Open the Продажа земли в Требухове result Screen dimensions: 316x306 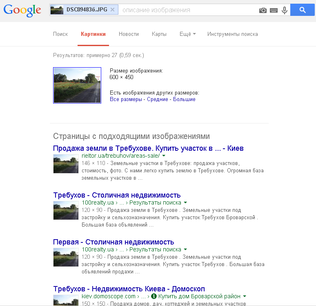click(x=148, y=148)
